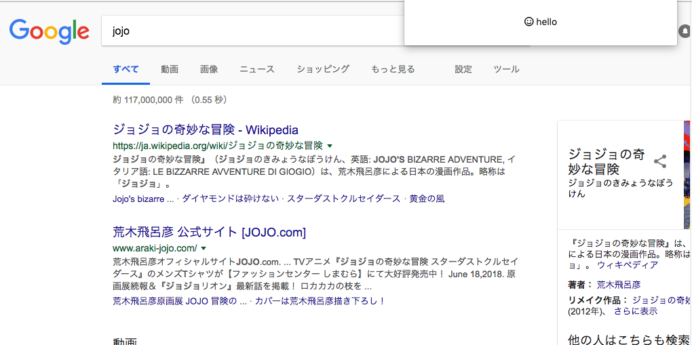Open the ツール options

click(x=506, y=69)
